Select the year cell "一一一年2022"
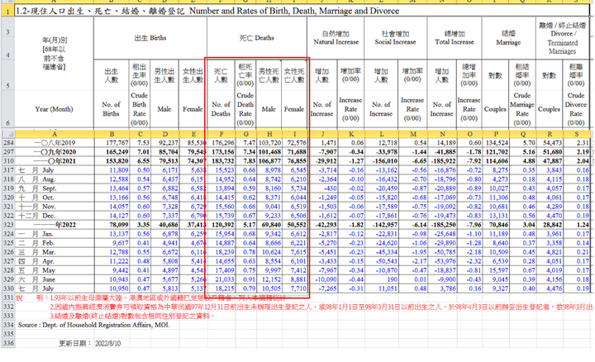595x362 pixels. pyautogui.click(x=55, y=225)
